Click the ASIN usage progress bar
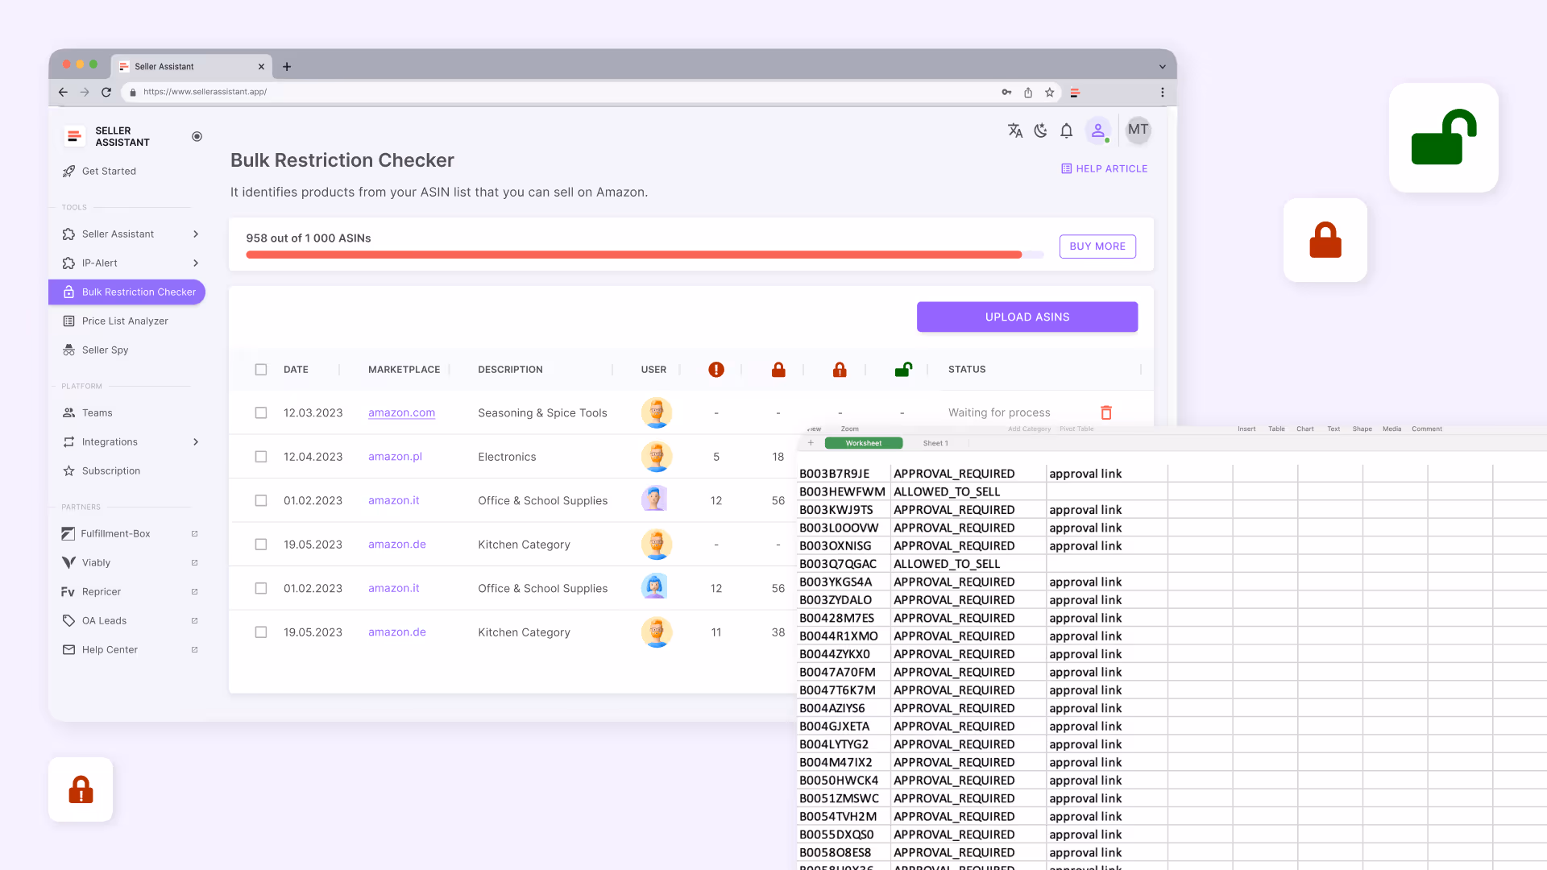 coord(645,255)
